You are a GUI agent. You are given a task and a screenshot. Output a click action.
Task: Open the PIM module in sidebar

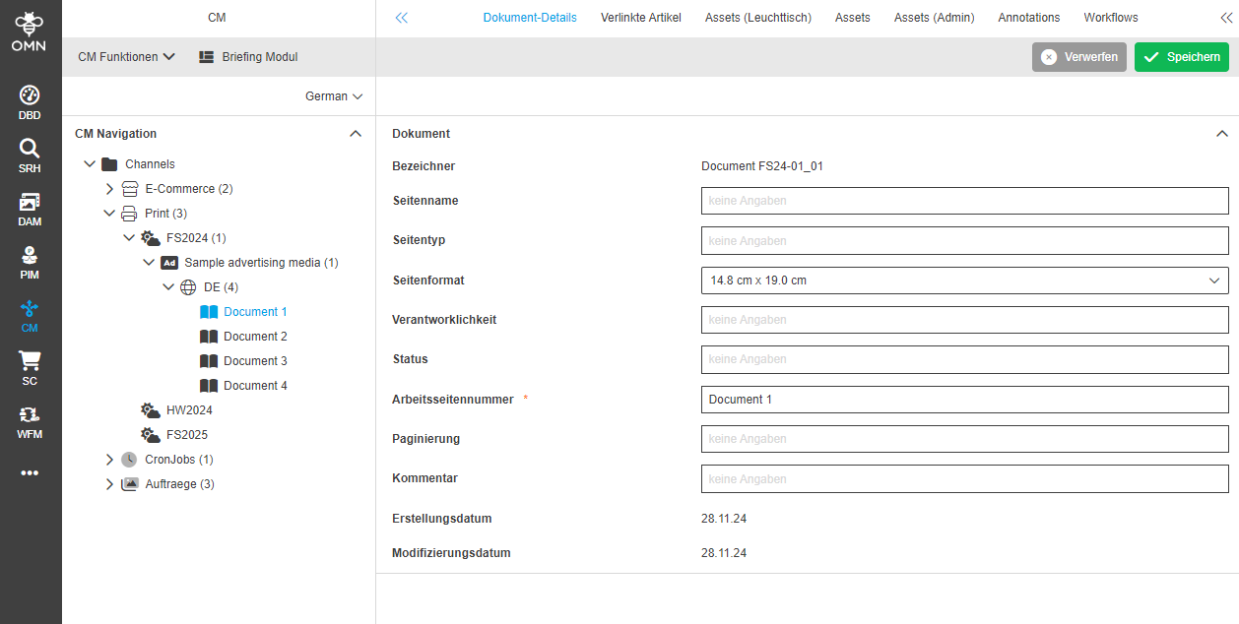(x=30, y=262)
